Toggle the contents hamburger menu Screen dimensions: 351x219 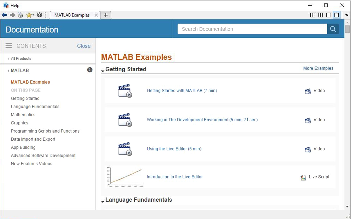click(9, 46)
